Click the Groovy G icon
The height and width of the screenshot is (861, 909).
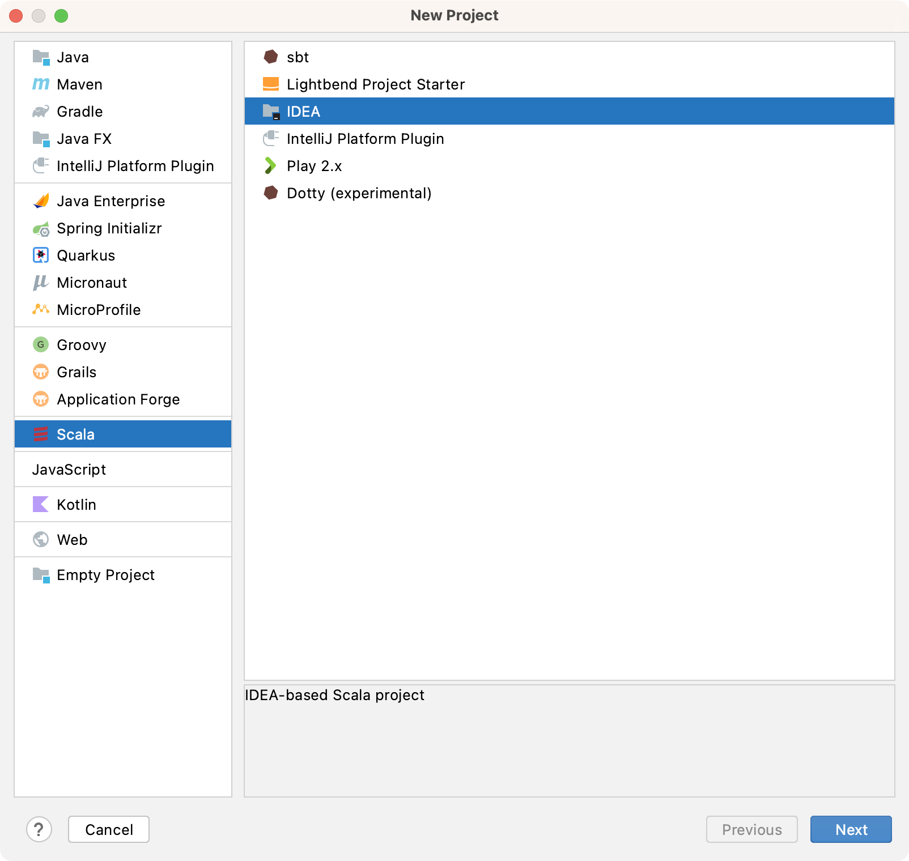point(41,345)
